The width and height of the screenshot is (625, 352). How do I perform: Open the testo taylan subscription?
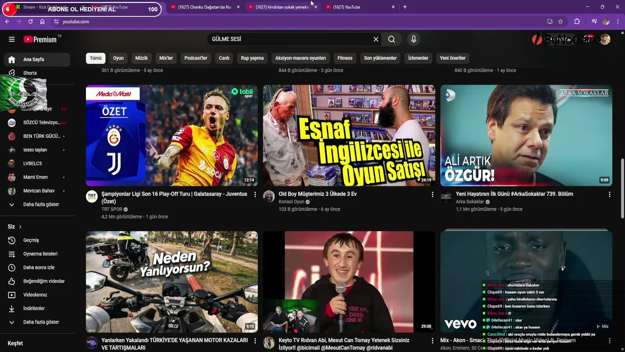38,150
